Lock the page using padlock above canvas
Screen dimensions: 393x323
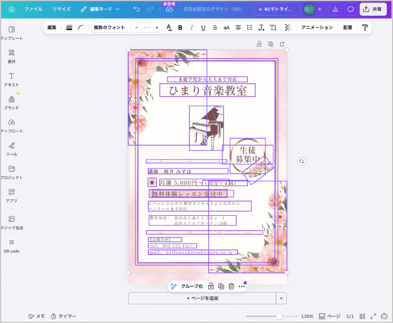coord(259,44)
